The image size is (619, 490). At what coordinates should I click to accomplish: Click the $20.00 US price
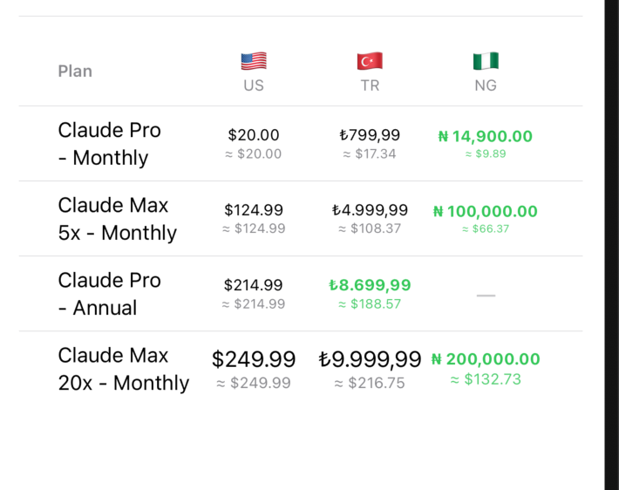click(254, 135)
